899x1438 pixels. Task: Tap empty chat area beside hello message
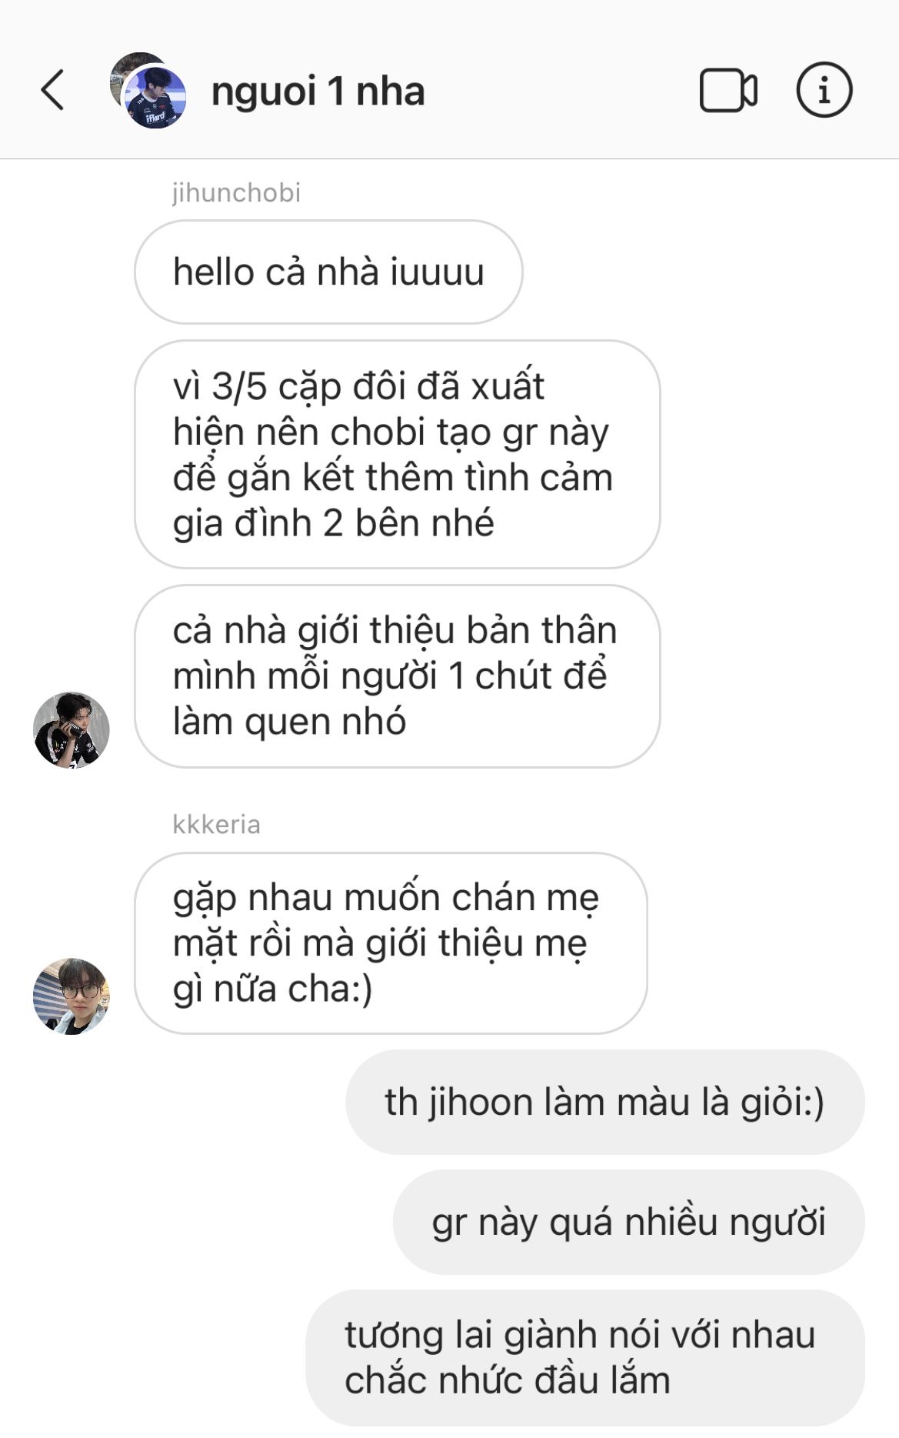coord(708,272)
